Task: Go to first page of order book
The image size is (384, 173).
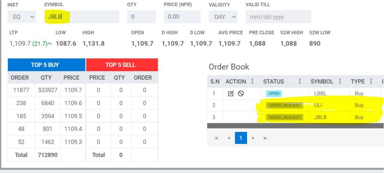Action: [216, 138]
